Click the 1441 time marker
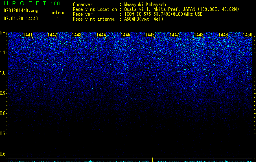This screenshot has height=162, width=256. [28, 35]
